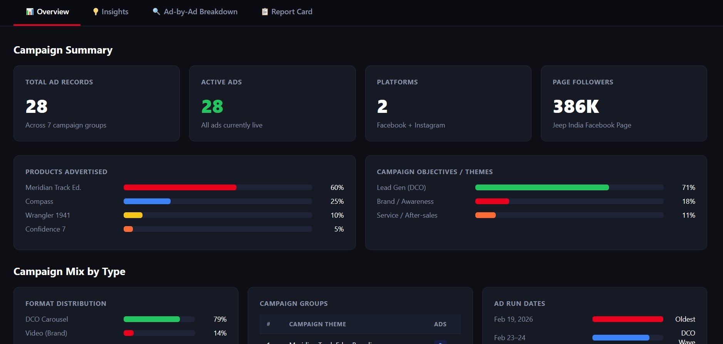Image resolution: width=723 pixels, height=344 pixels.
Task: Select the Total Ad Records value 28
Action: click(x=37, y=107)
